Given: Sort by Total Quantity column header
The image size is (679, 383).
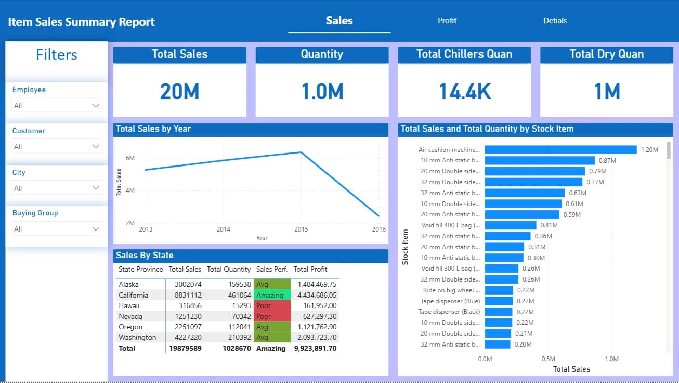Looking at the screenshot, I should point(229,269).
